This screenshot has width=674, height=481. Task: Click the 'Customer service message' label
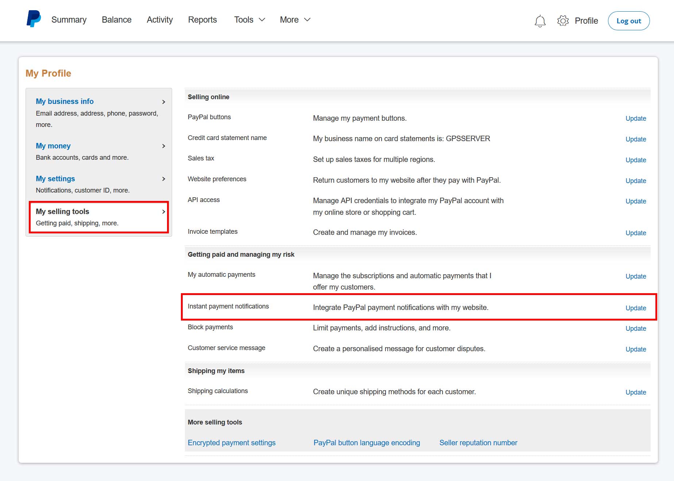click(226, 348)
